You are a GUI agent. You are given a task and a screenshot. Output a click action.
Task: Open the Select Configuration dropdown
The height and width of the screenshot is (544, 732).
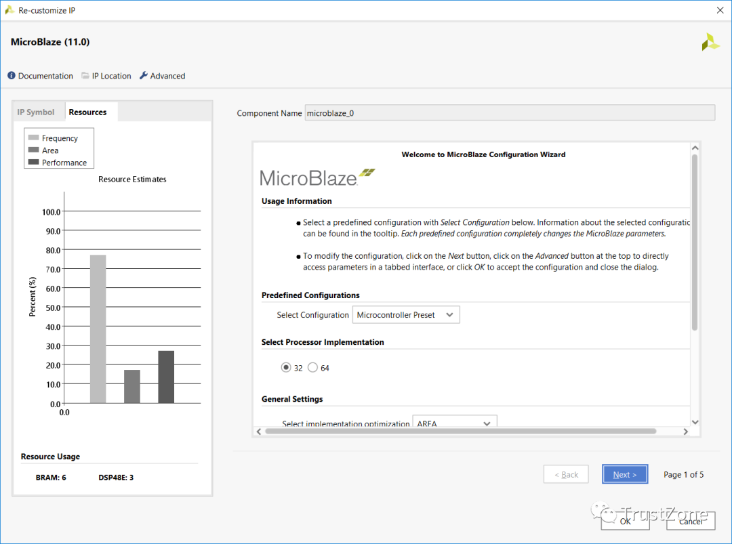click(x=406, y=315)
